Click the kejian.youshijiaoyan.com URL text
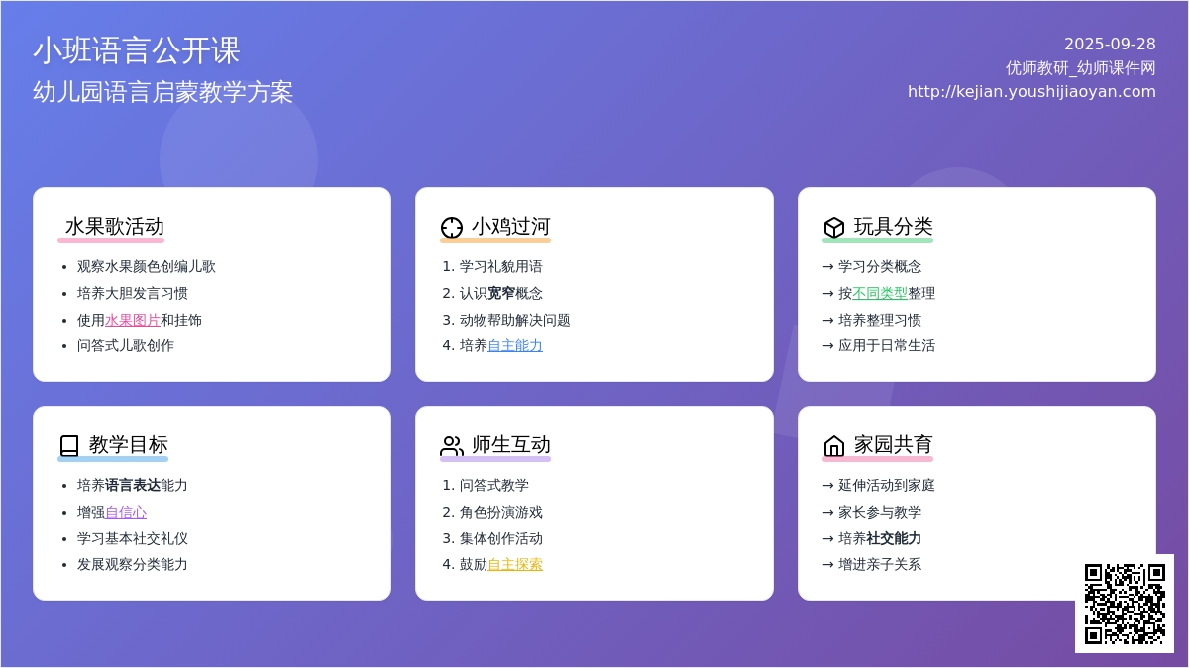This screenshot has height=668, width=1189. point(1031,91)
